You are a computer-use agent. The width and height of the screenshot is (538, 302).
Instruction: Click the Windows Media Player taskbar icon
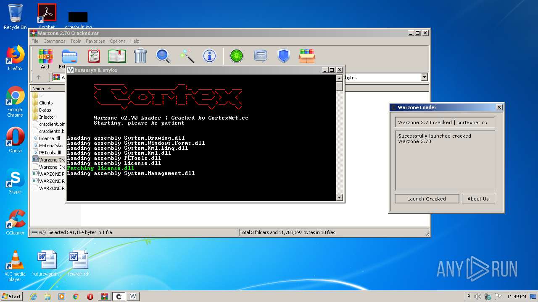[62, 297]
